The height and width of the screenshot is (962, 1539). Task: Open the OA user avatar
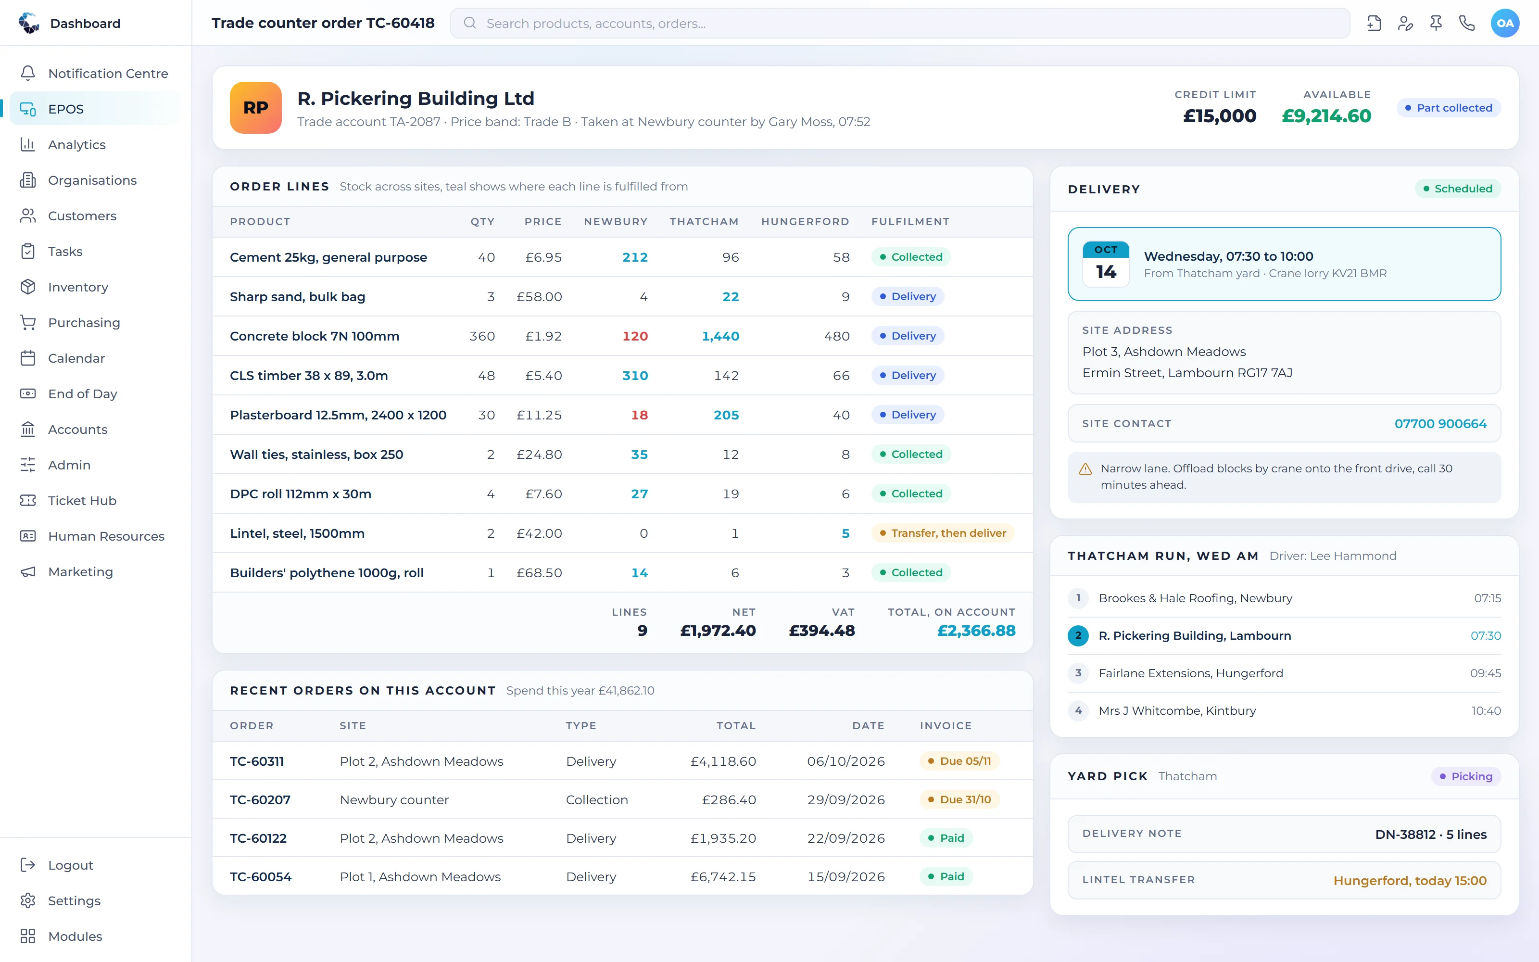pyautogui.click(x=1505, y=24)
